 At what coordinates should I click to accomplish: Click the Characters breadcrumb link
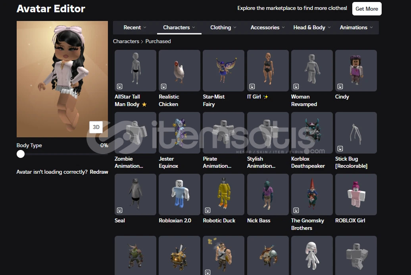(x=126, y=41)
